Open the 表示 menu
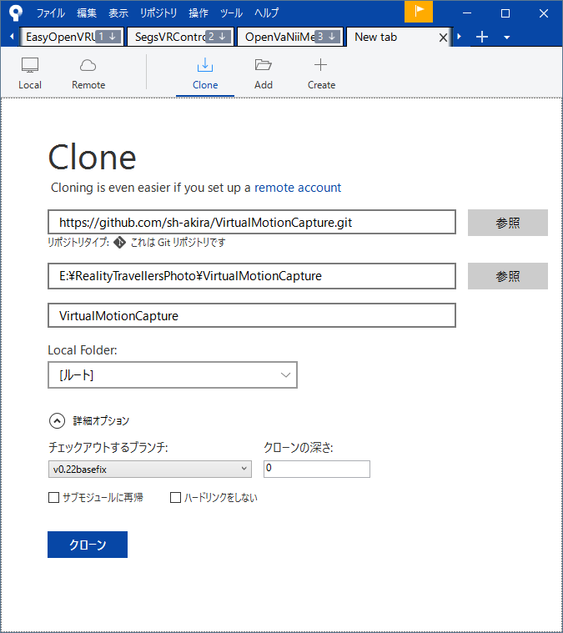This screenshot has width=563, height=633. [x=118, y=13]
